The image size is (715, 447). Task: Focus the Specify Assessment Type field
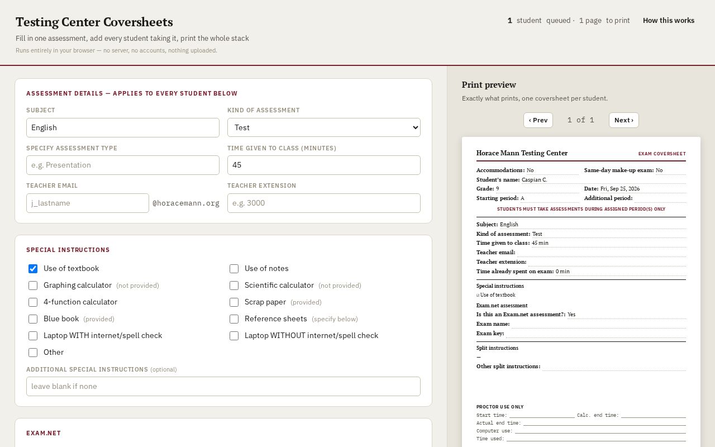[123, 165]
